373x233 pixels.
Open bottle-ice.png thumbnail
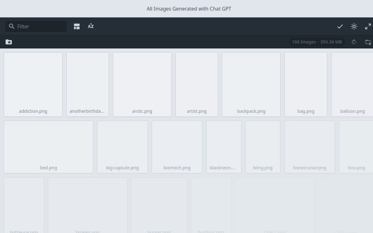point(24,206)
